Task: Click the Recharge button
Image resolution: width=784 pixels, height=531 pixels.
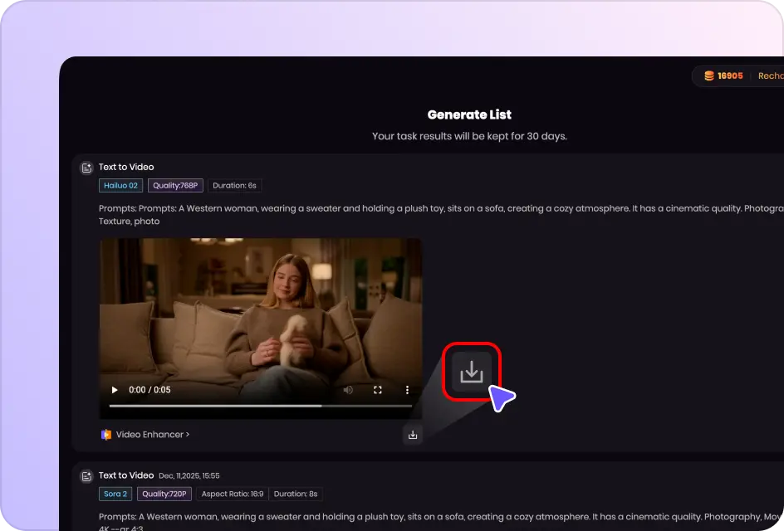Action: (x=770, y=76)
